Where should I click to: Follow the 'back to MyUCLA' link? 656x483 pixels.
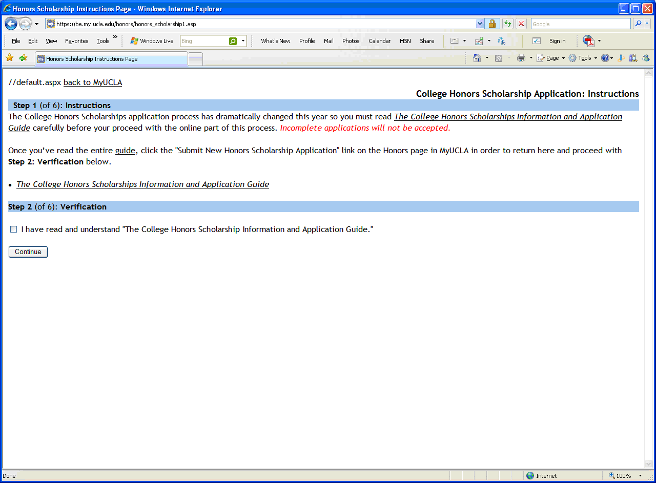(93, 82)
